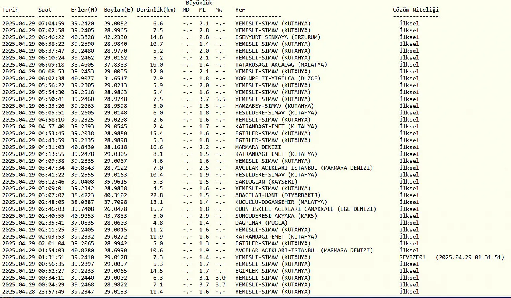
Task: Click longitude value 26.0478
Action: click(x=115, y=209)
